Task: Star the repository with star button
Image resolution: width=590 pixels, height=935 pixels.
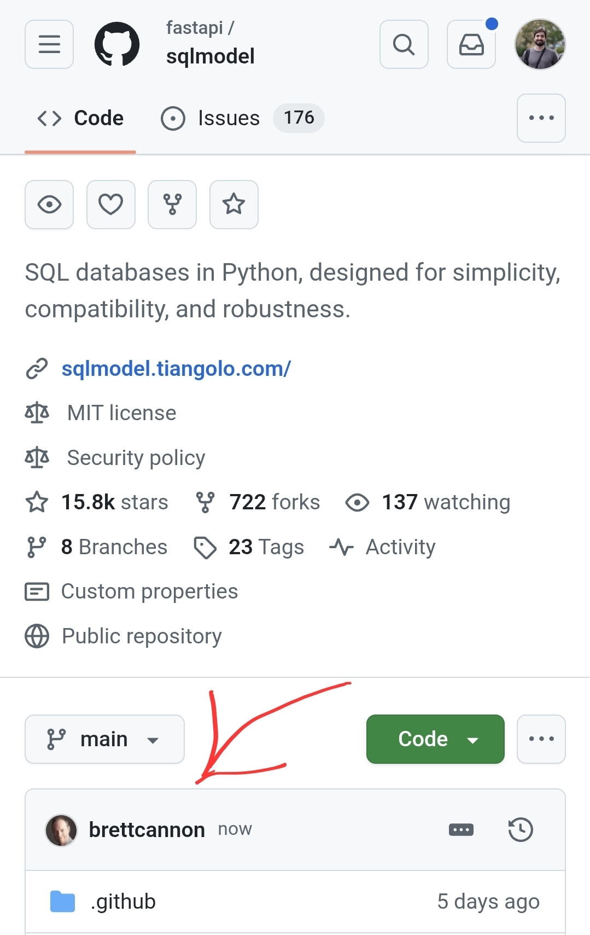Action: pos(234,205)
